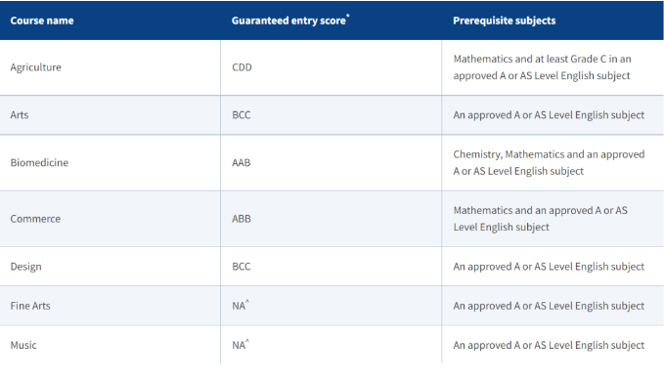The width and height of the screenshot is (664, 381).
Task: Click the Music NA entry score
Action: tap(241, 344)
